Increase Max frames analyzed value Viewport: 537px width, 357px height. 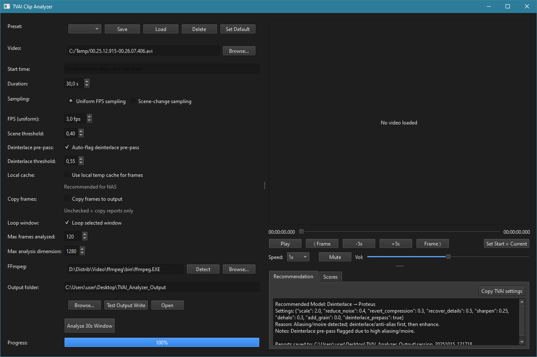point(85,235)
